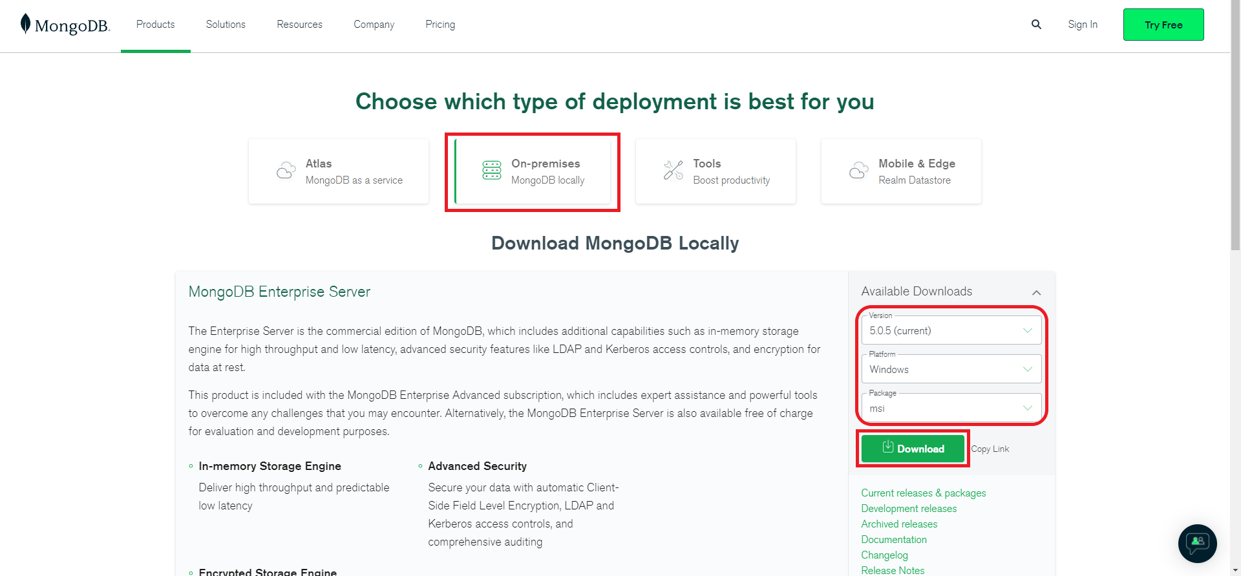The width and height of the screenshot is (1241, 576).
Task: Open the Package msi dropdown
Action: pos(951,408)
